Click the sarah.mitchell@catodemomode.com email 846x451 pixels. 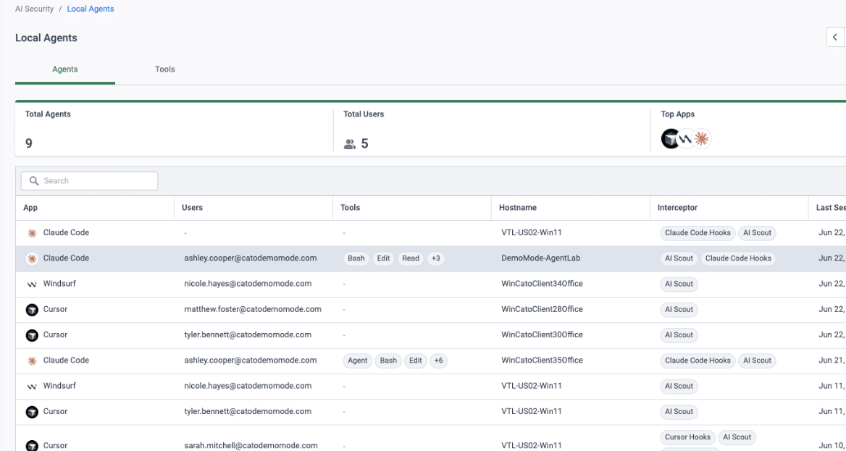click(251, 446)
